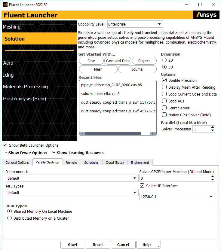Screen dimensions: 221x250
Task: Uncheck Show Beta Launcher Options
Action: pos(5,145)
